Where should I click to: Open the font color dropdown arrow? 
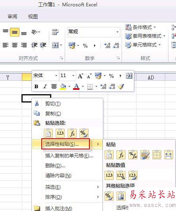tap(83, 86)
